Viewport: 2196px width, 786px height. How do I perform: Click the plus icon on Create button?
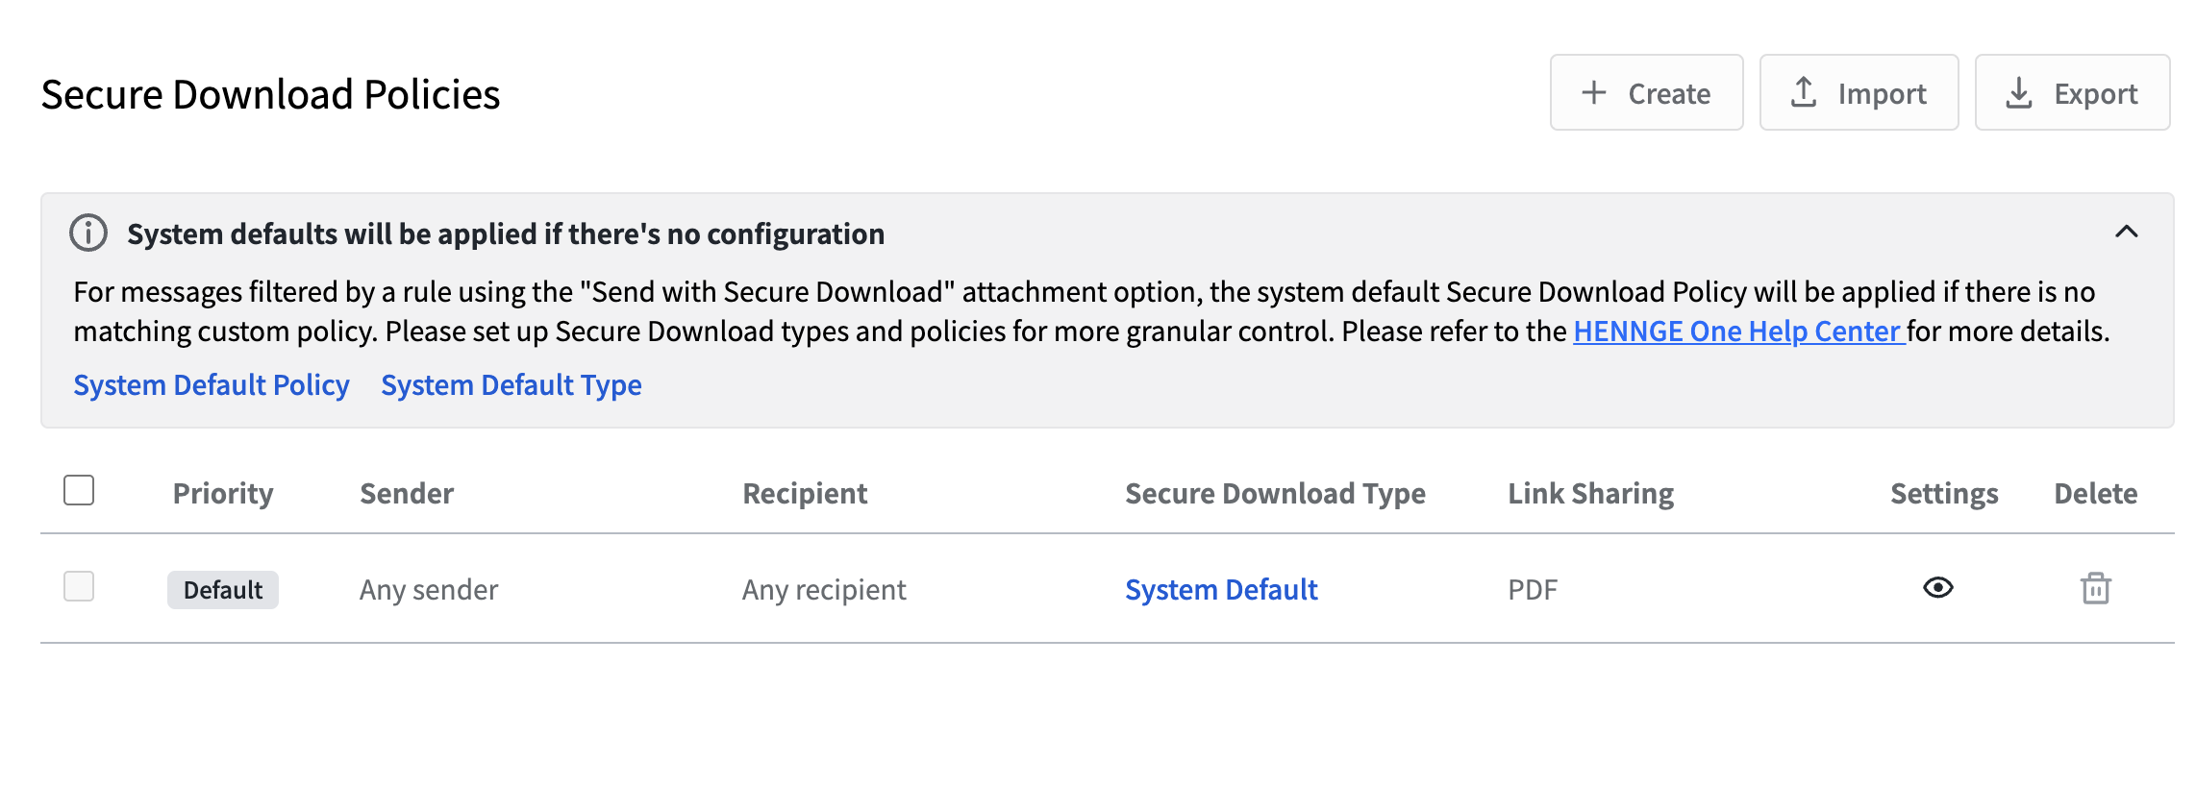pos(1594,92)
